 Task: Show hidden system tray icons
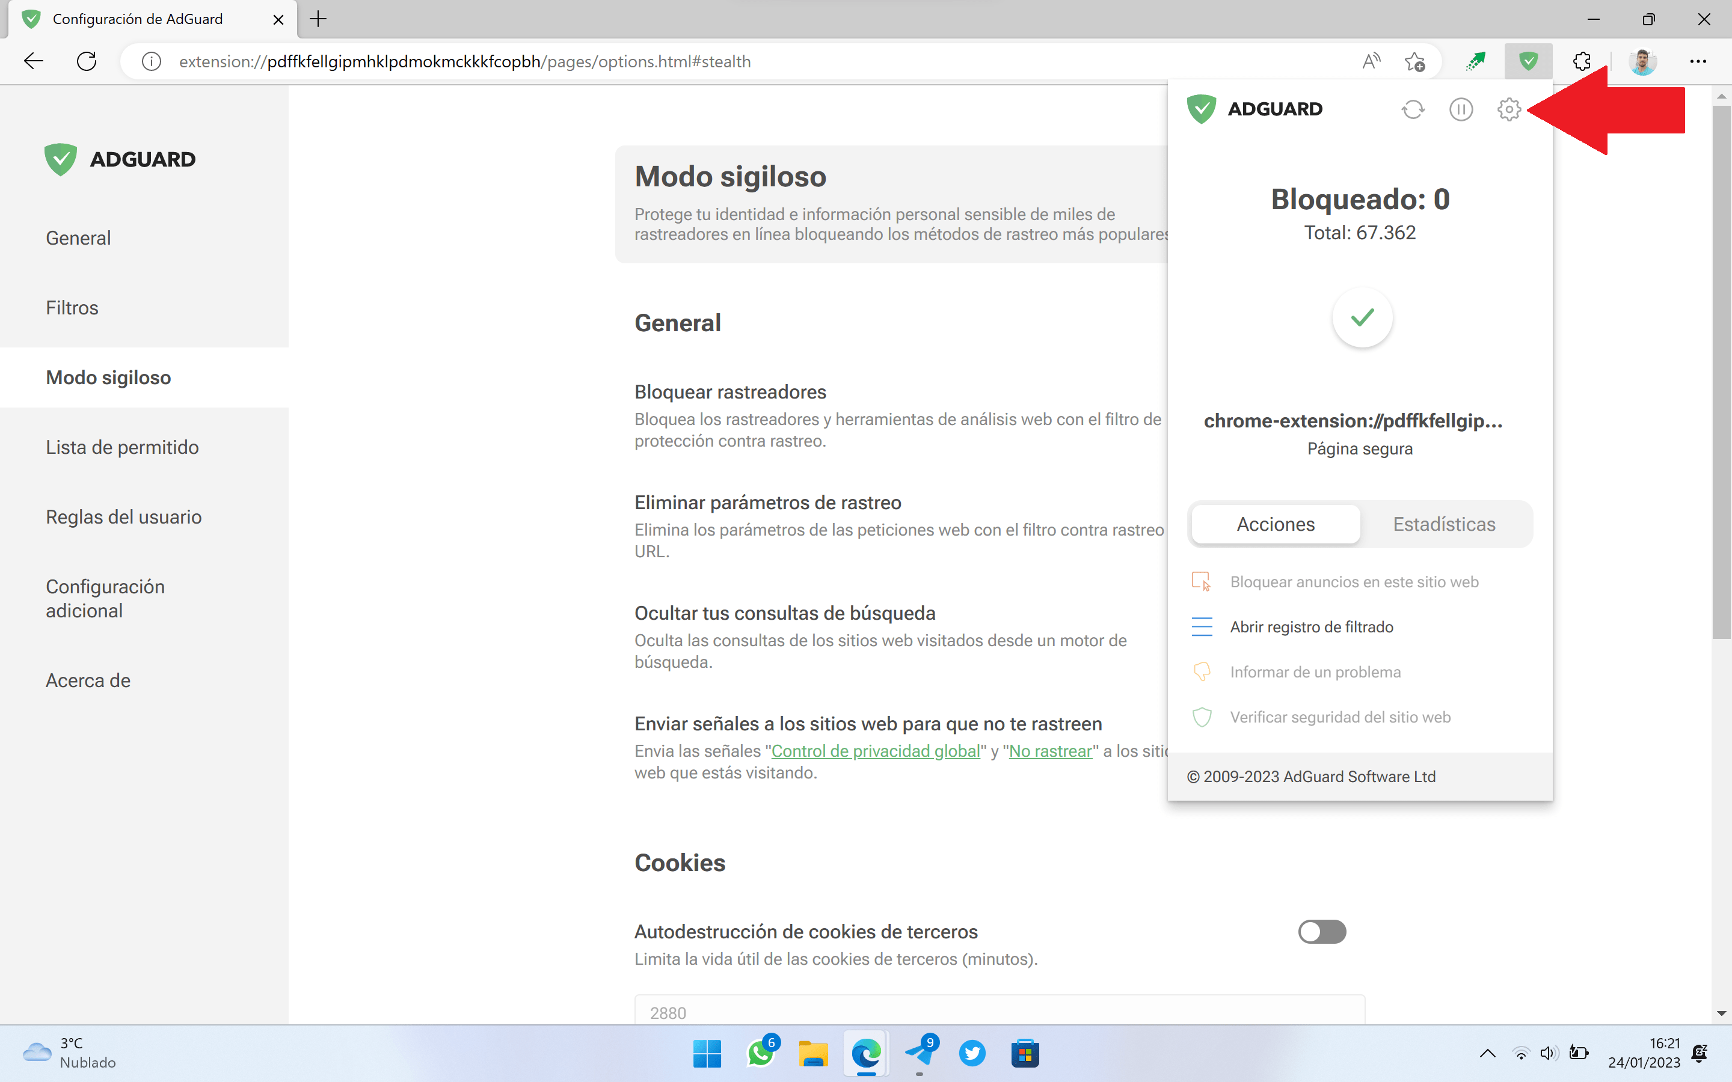pos(1487,1053)
